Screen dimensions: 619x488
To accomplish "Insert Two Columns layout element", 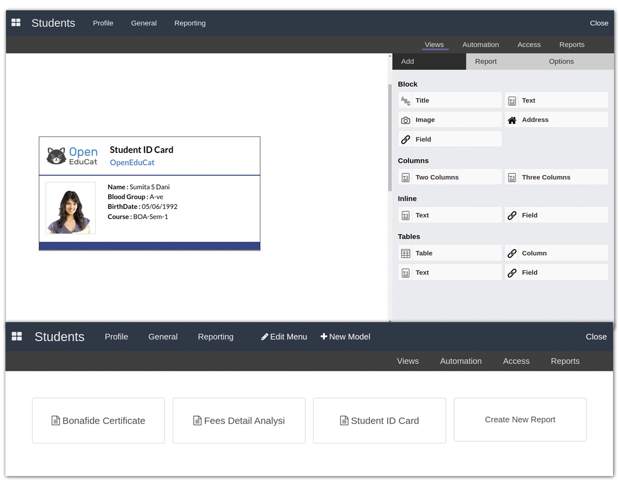I will point(450,177).
